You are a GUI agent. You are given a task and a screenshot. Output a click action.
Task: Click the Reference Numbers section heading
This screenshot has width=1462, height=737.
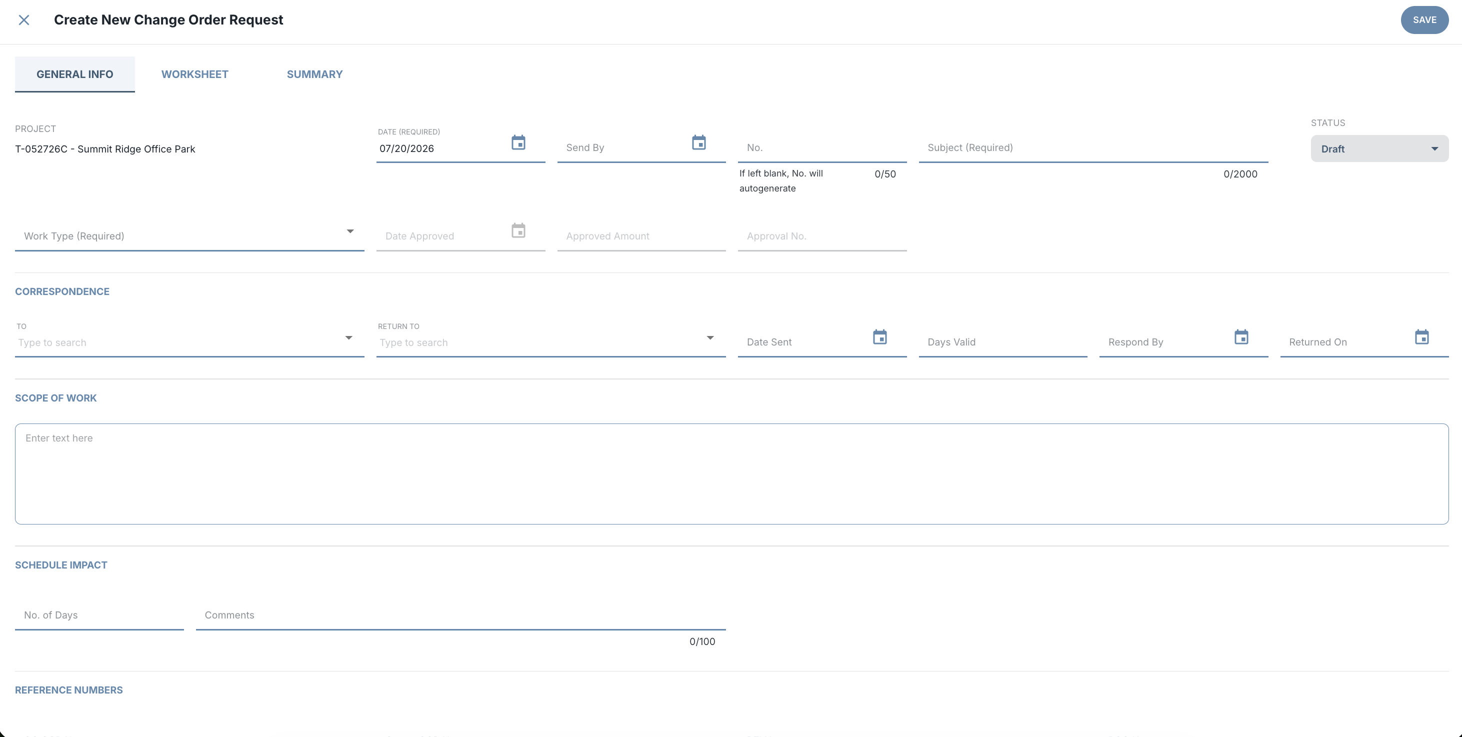click(68, 690)
